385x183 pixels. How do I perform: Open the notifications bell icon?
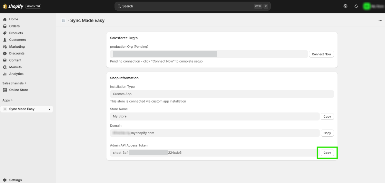click(356, 6)
